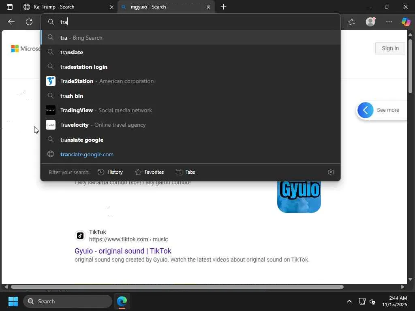Choose the 'trash bin' suggestion

tap(190, 96)
